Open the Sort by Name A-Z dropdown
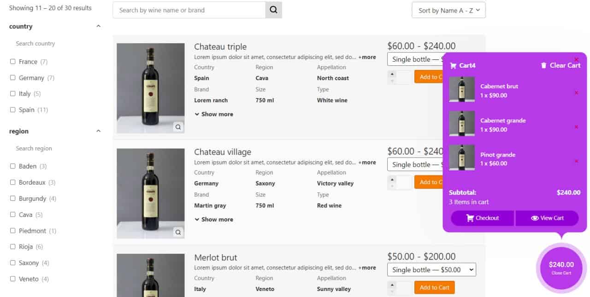590x297 pixels. click(x=448, y=10)
